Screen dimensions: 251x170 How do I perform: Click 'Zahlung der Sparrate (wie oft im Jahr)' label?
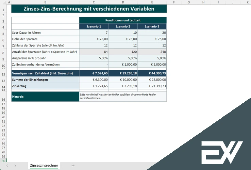tap(38, 46)
